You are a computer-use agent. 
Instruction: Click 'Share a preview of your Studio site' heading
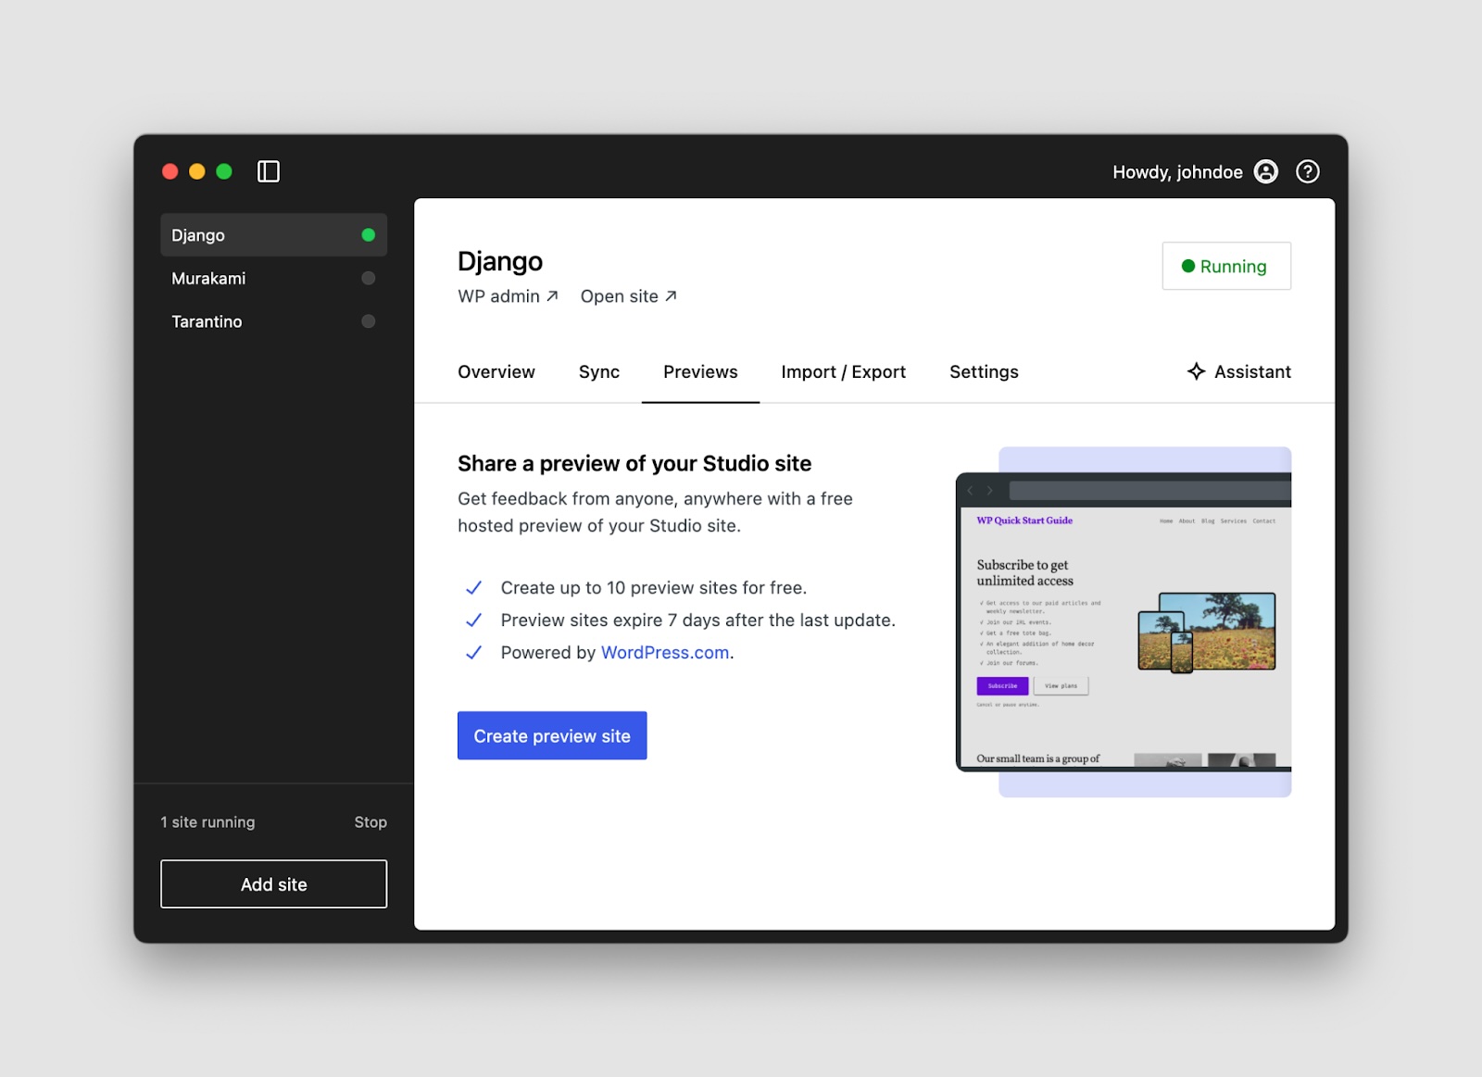(634, 463)
